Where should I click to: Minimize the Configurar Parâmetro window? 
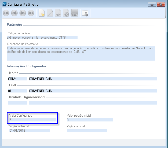(152, 5)
